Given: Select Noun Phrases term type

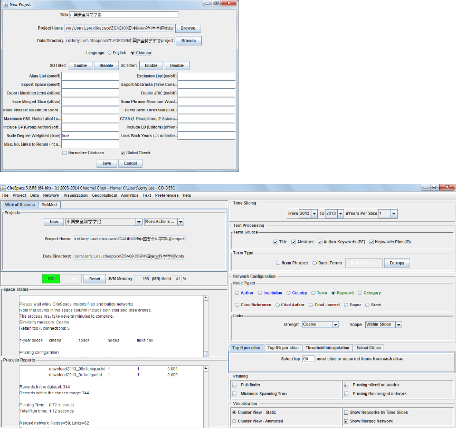Looking at the screenshot, I should pos(278,263).
